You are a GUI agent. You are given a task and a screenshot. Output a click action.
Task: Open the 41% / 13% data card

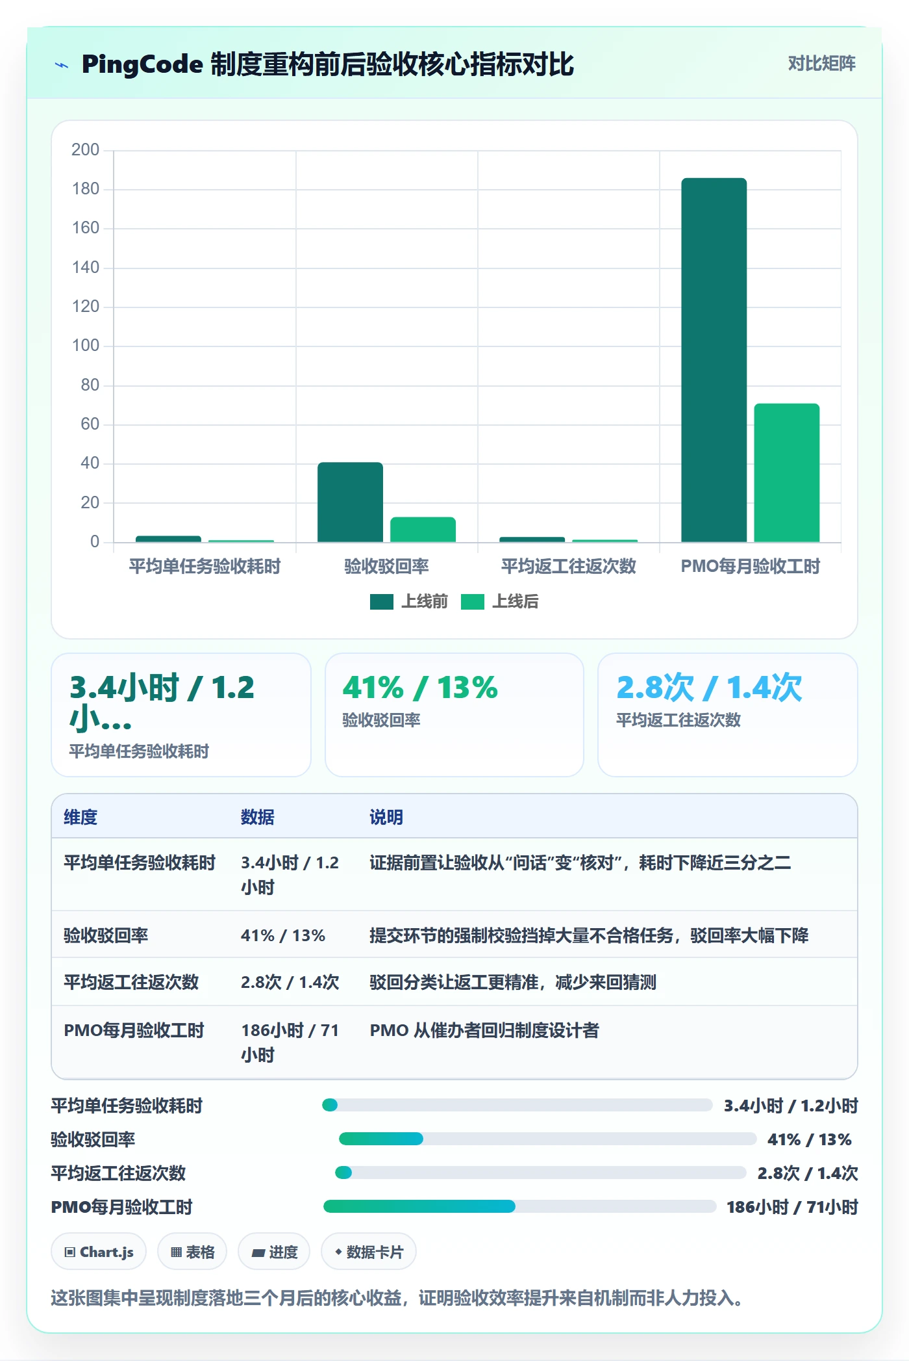click(454, 715)
